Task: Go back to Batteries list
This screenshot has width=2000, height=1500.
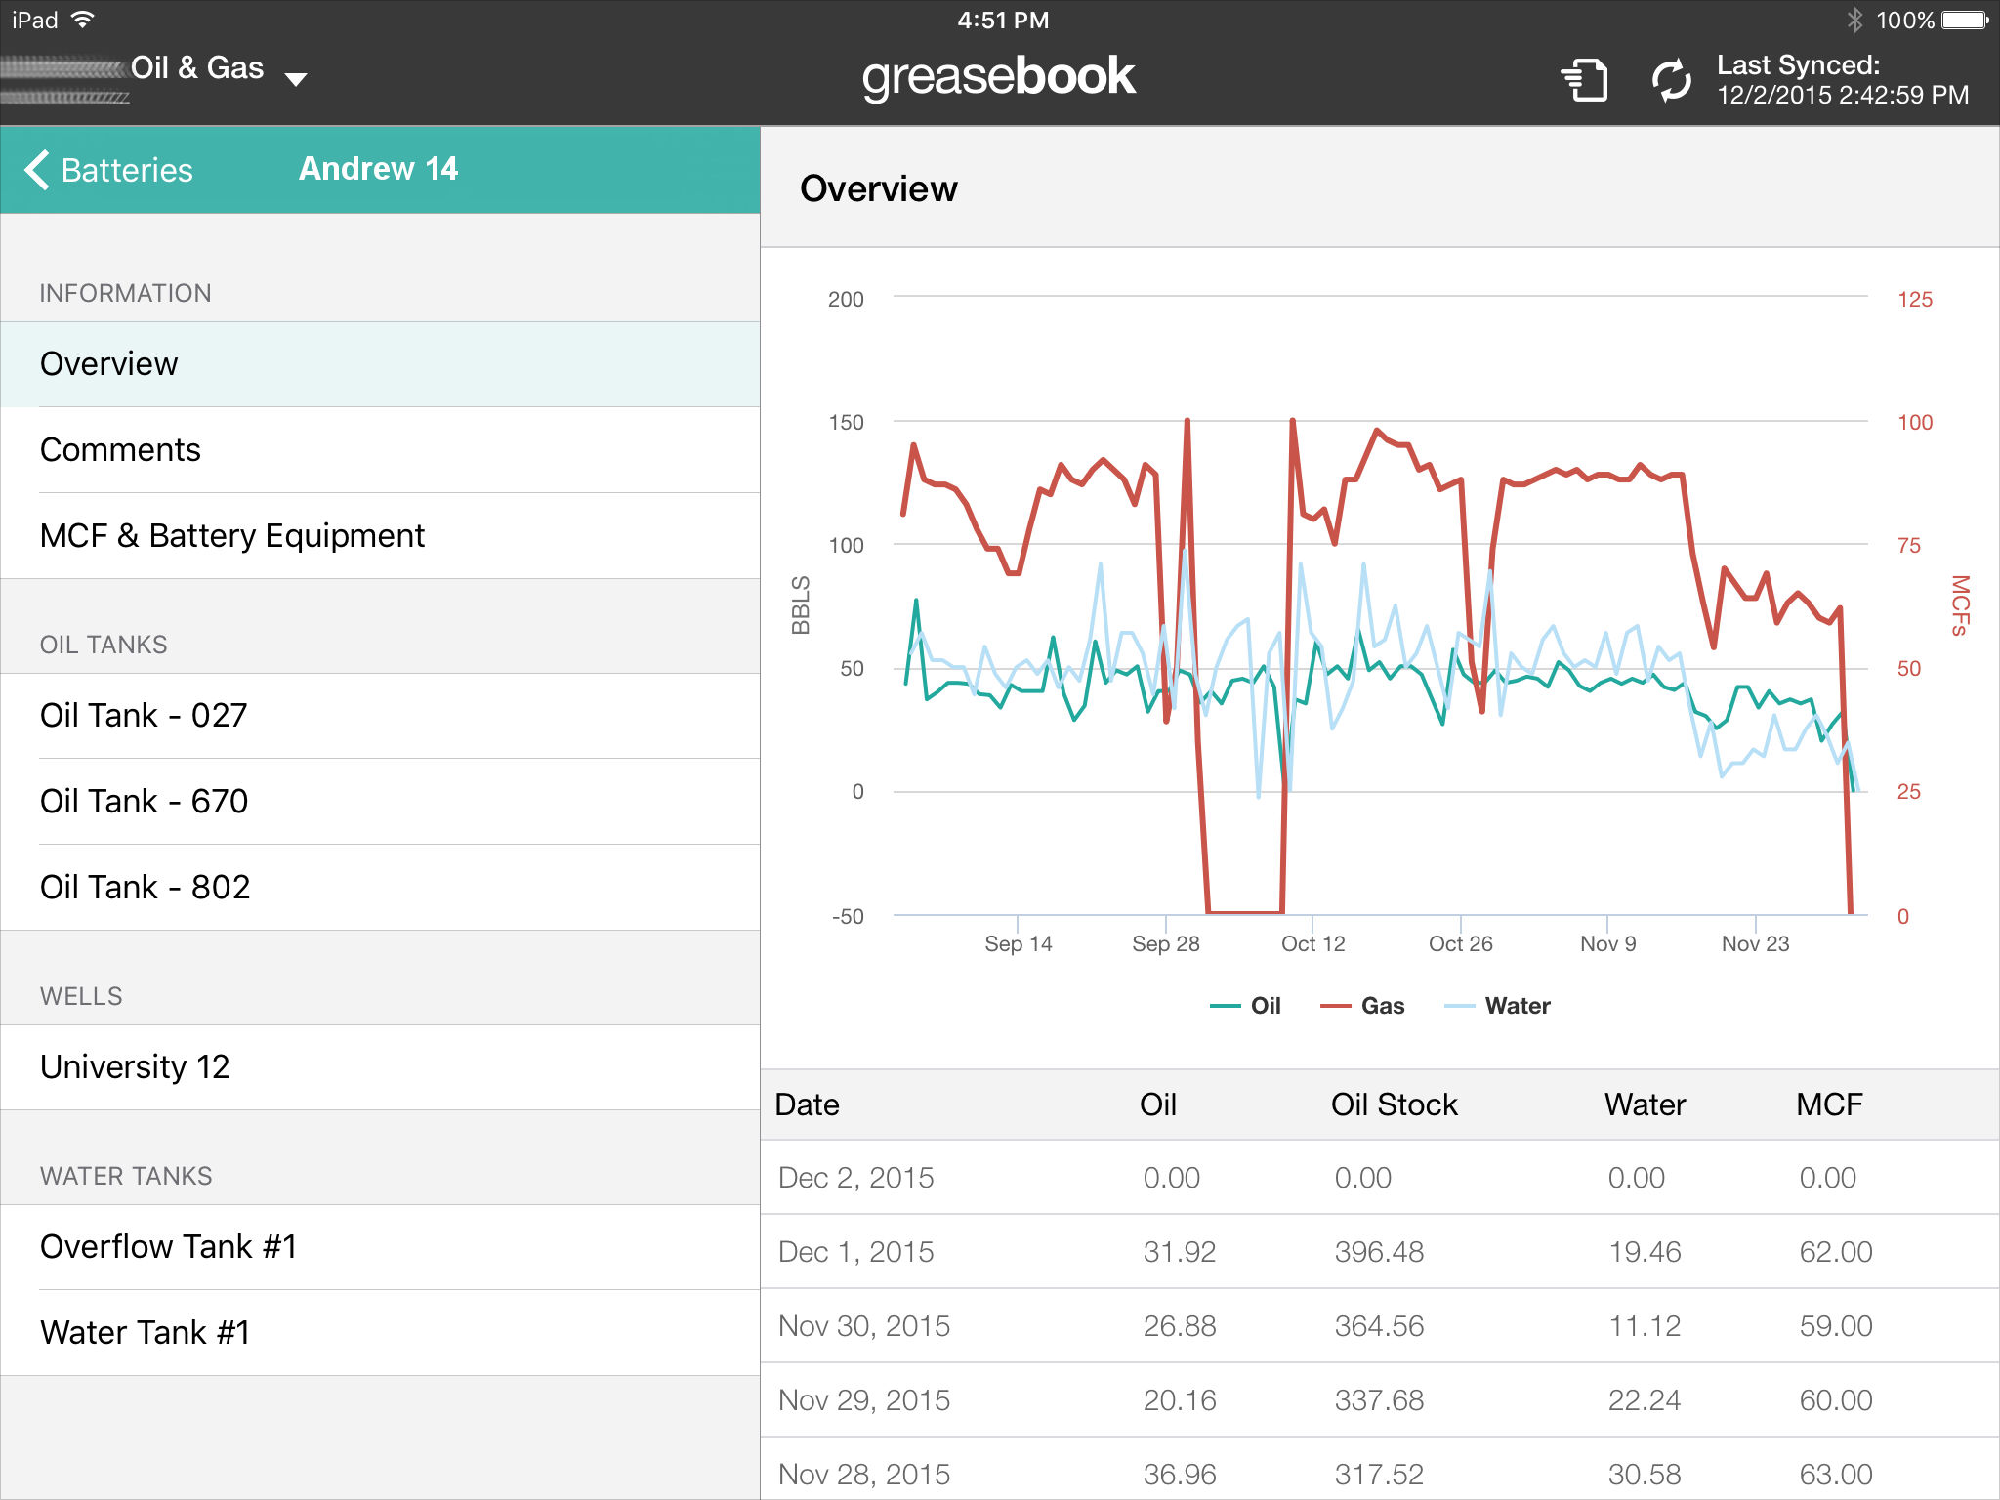Action: (x=127, y=170)
